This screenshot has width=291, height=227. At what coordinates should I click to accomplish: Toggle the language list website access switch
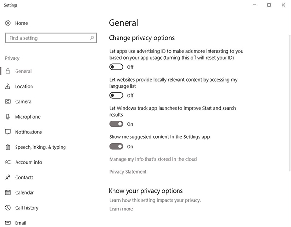[x=116, y=95]
